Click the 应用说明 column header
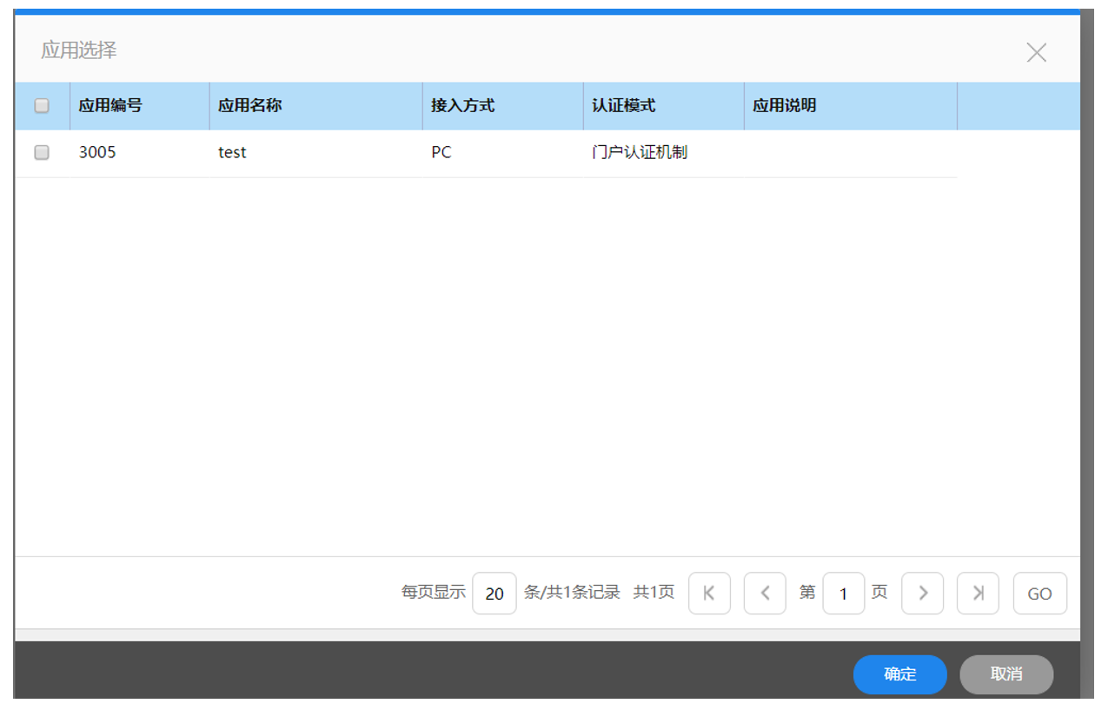The width and height of the screenshot is (1095, 710). pos(785,106)
